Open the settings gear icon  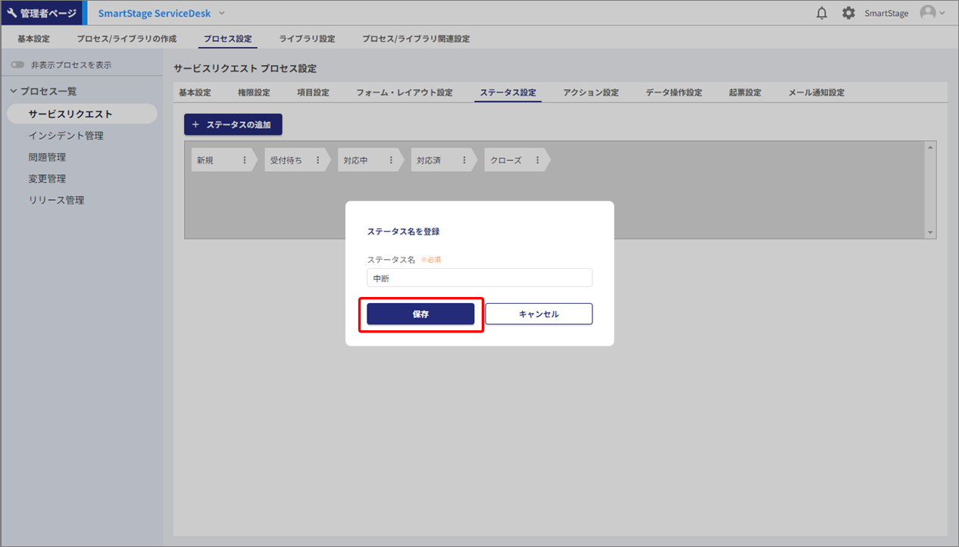point(848,13)
